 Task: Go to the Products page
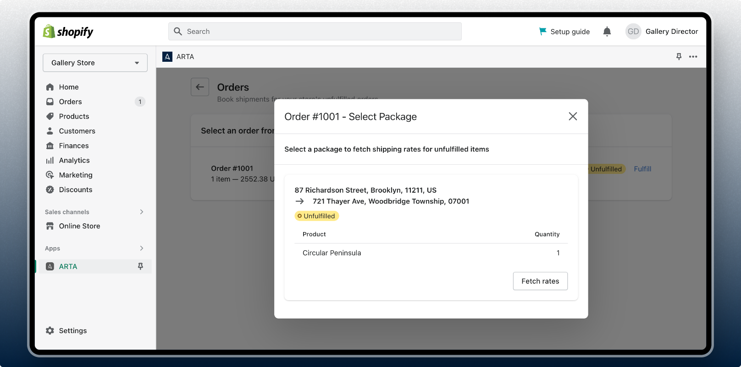74,116
